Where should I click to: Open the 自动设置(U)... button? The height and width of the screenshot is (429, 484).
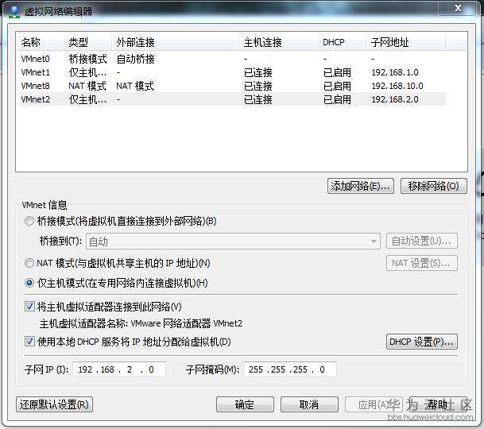pyautogui.click(x=422, y=241)
